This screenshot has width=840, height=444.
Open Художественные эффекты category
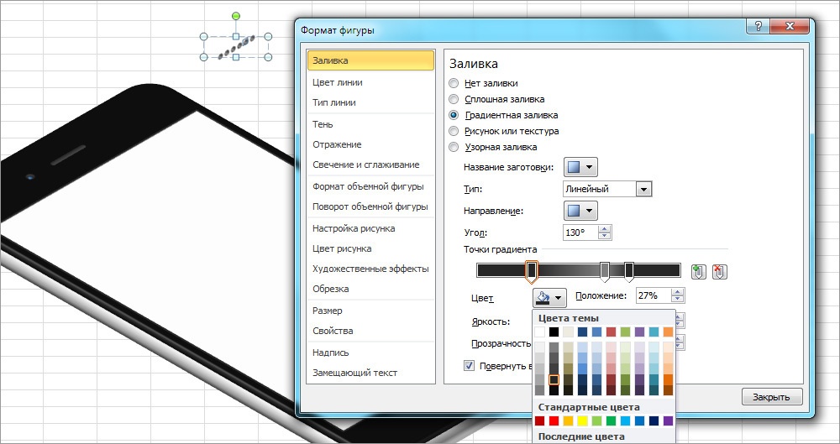(x=370, y=269)
